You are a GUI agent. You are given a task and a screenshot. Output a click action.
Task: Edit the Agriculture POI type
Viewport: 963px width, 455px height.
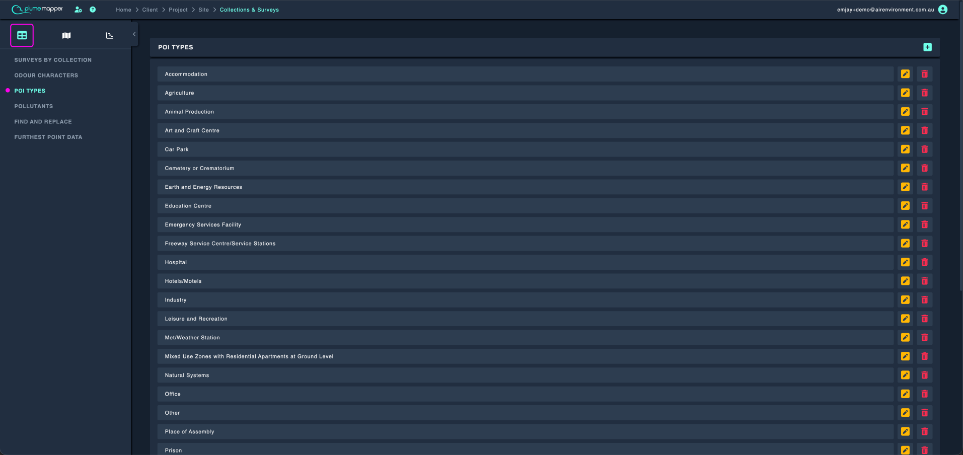905,93
